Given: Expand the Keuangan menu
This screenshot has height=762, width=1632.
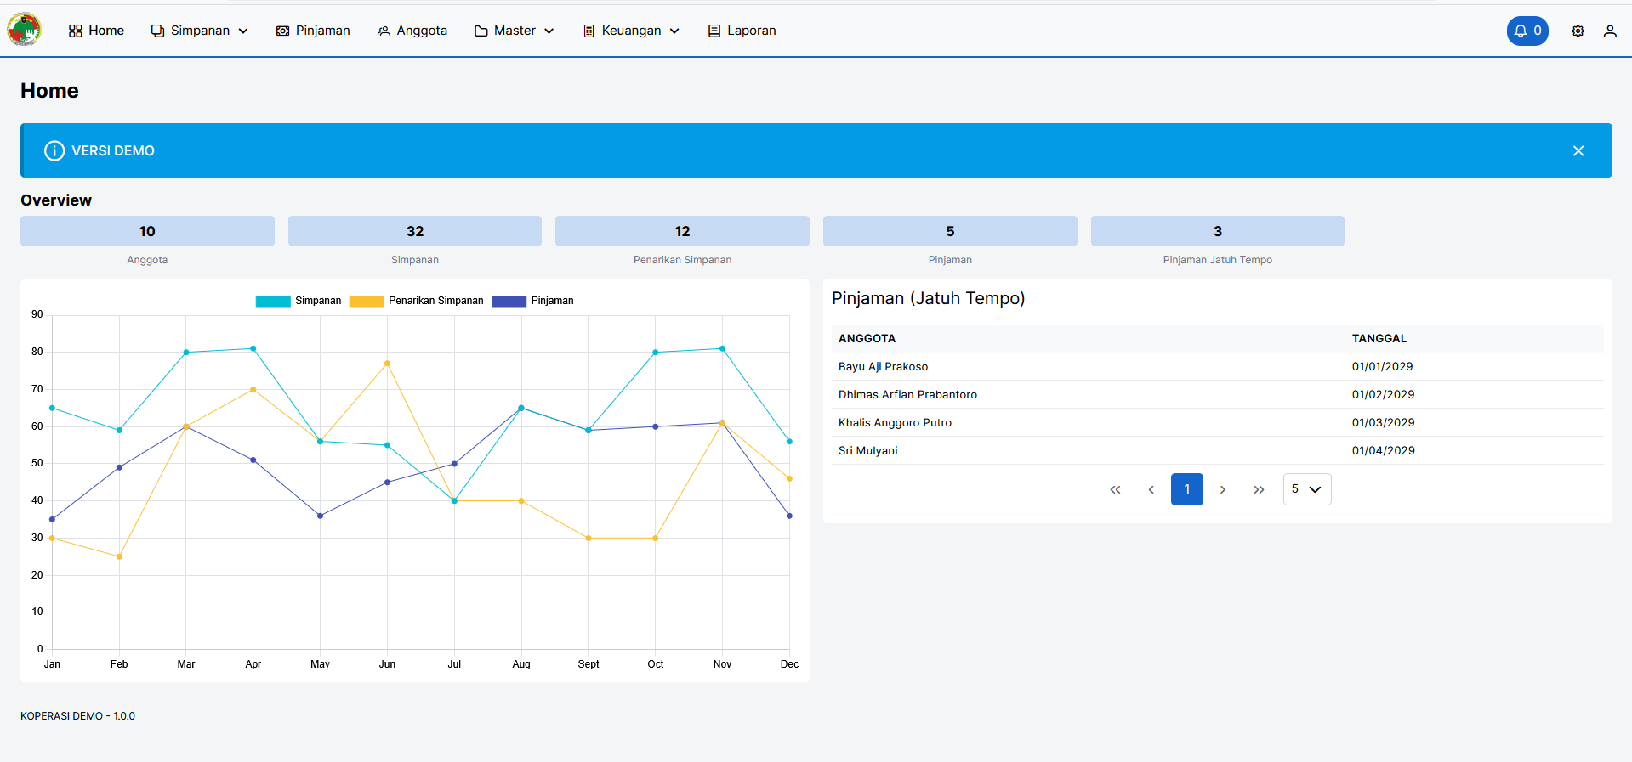Looking at the screenshot, I should coord(631,31).
